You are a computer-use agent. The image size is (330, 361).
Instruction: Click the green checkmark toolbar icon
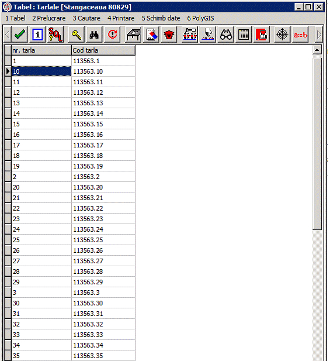19,35
